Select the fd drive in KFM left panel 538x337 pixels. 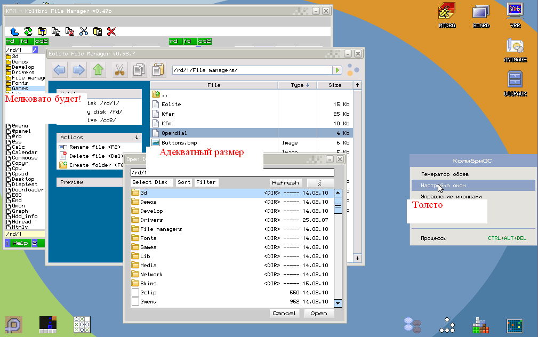[x=24, y=41]
